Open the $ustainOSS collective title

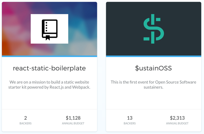coord(153,68)
